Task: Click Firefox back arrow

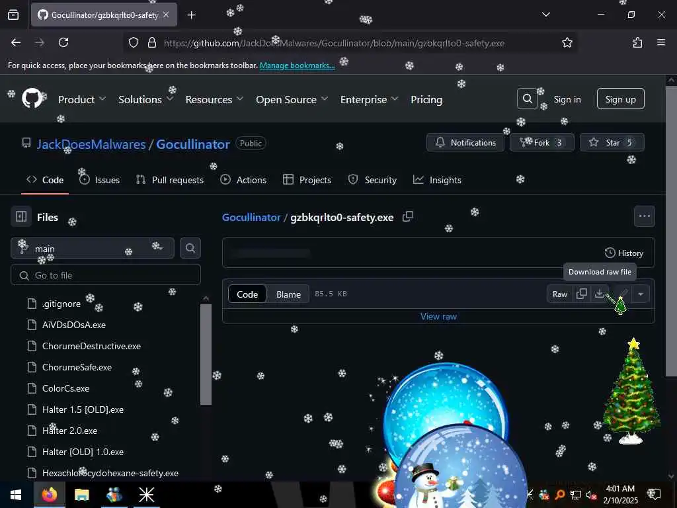Action: [16, 42]
